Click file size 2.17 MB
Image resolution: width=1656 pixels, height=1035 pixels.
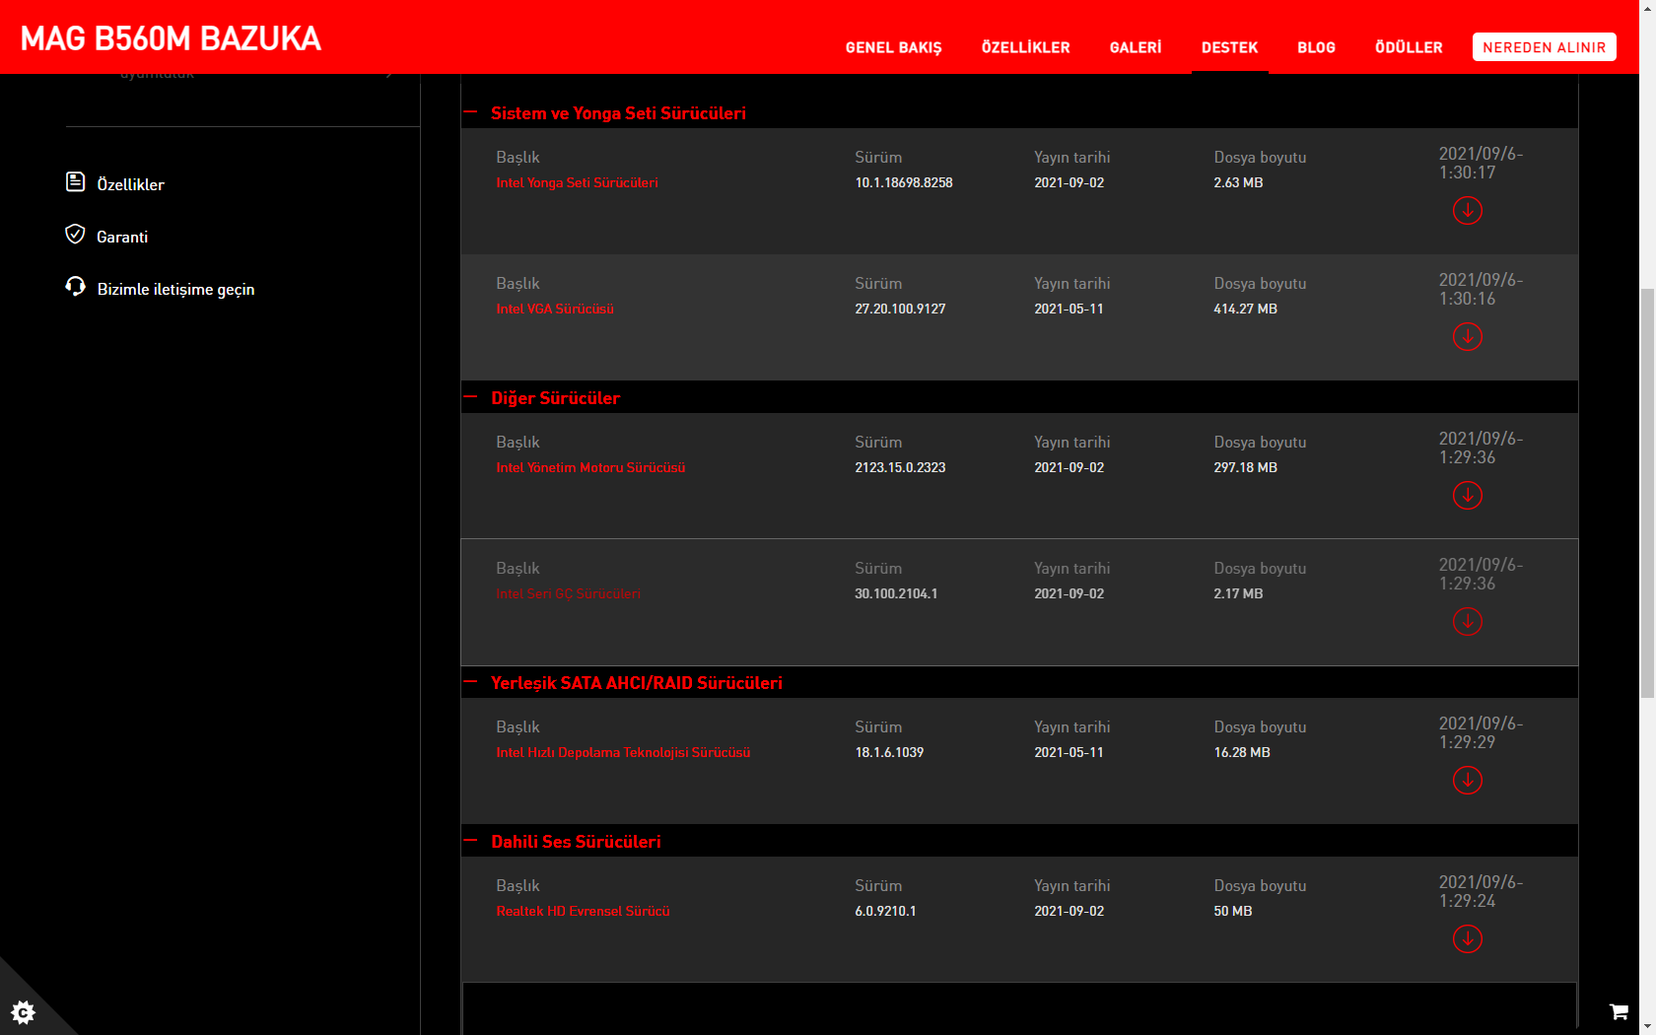click(x=1238, y=593)
